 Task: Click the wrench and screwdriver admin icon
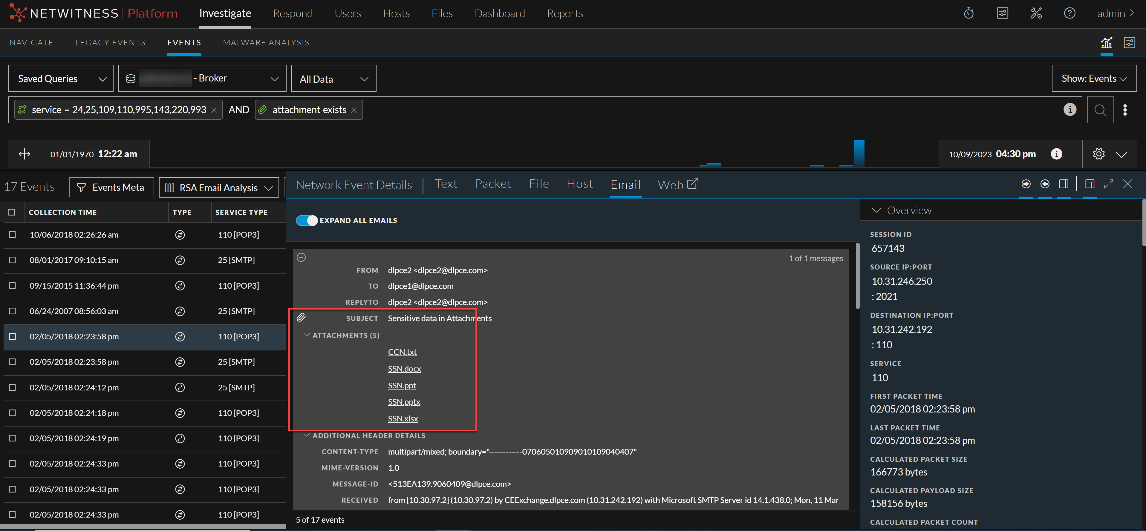pos(1036,13)
